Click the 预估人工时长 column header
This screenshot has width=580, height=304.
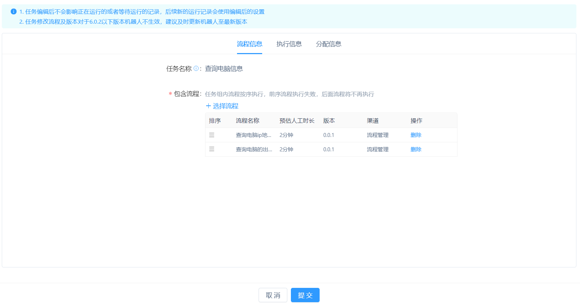click(297, 121)
